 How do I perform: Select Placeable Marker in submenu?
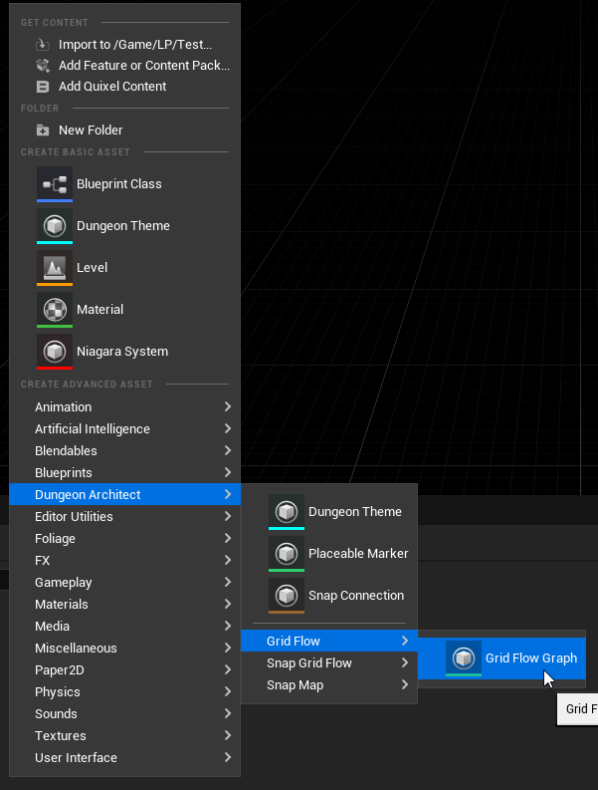[329, 554]
